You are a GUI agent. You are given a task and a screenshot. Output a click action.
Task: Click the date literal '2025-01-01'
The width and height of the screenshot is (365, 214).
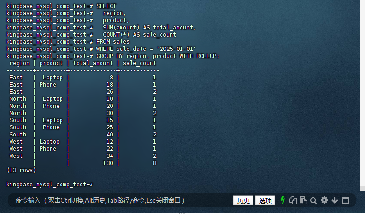(x=176, y=49)
